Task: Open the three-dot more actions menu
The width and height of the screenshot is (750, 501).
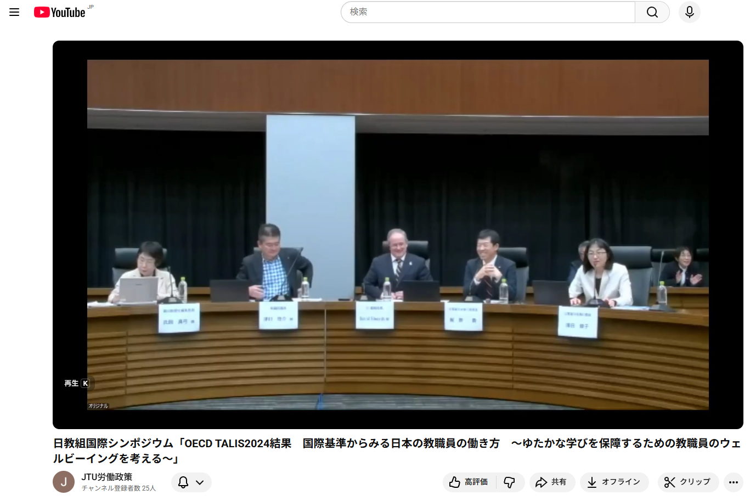Action: point(733,482)
